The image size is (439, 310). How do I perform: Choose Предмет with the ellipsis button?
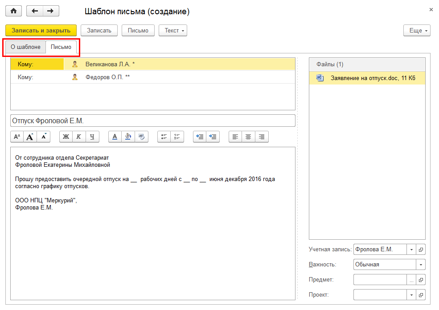(411, 280)
